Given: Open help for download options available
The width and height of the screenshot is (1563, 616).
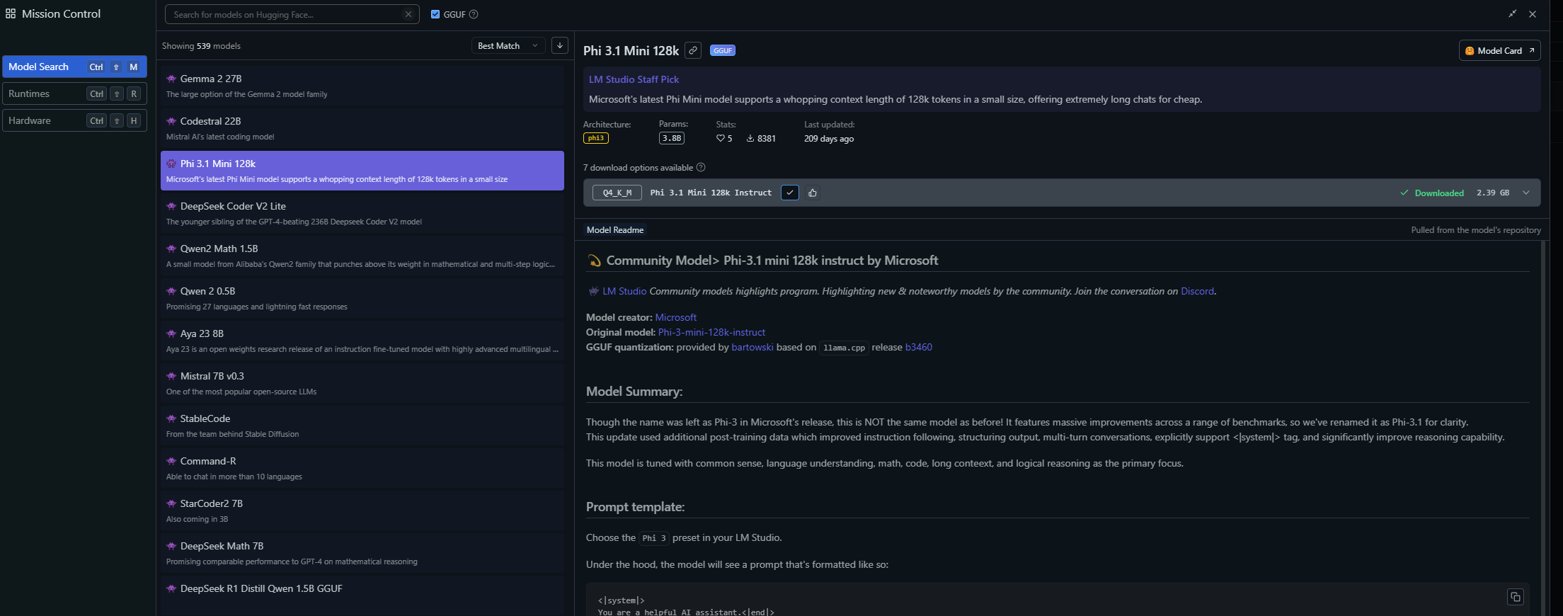Looking at the screenshot, I should [701, 167].
